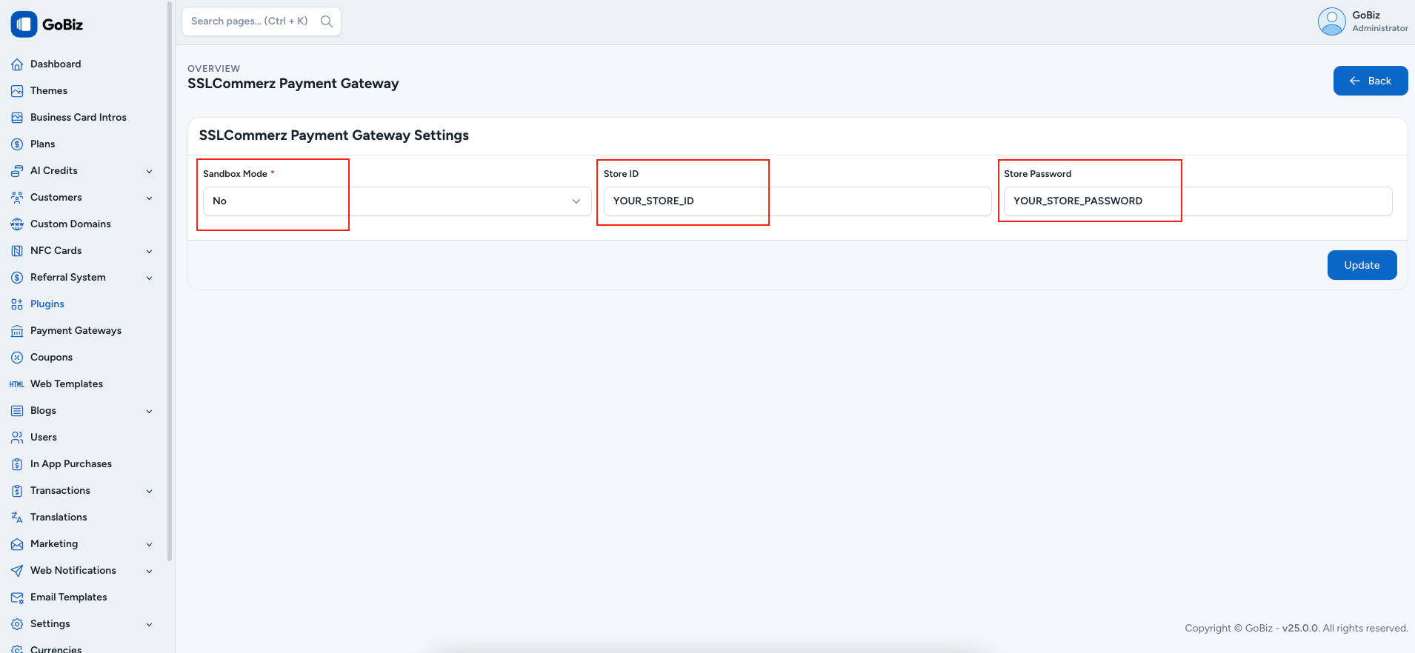Click the Custom Domains globe icon
The image size is (1415, 653).
17,224
